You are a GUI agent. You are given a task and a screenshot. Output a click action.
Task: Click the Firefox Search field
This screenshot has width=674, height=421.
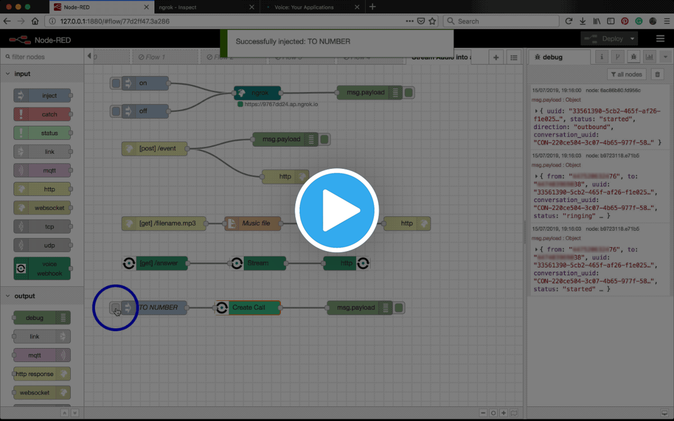click(x=500, y=21)
